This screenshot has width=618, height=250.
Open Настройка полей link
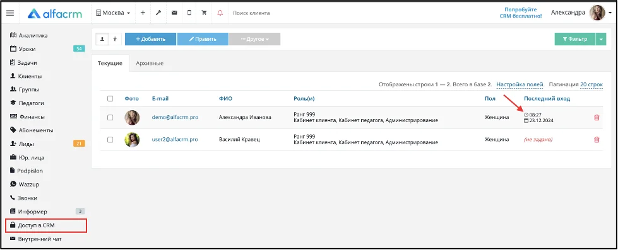pyautogui.click(x=520, y=84)
